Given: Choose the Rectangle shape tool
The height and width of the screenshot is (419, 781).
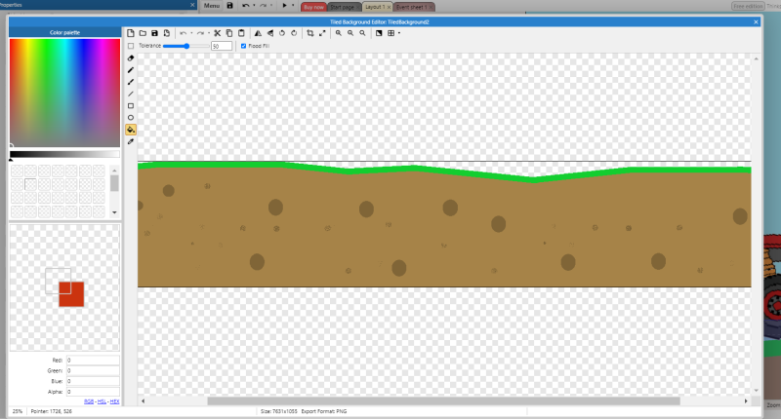Looking at the screenshot, I should pos(131,105).
